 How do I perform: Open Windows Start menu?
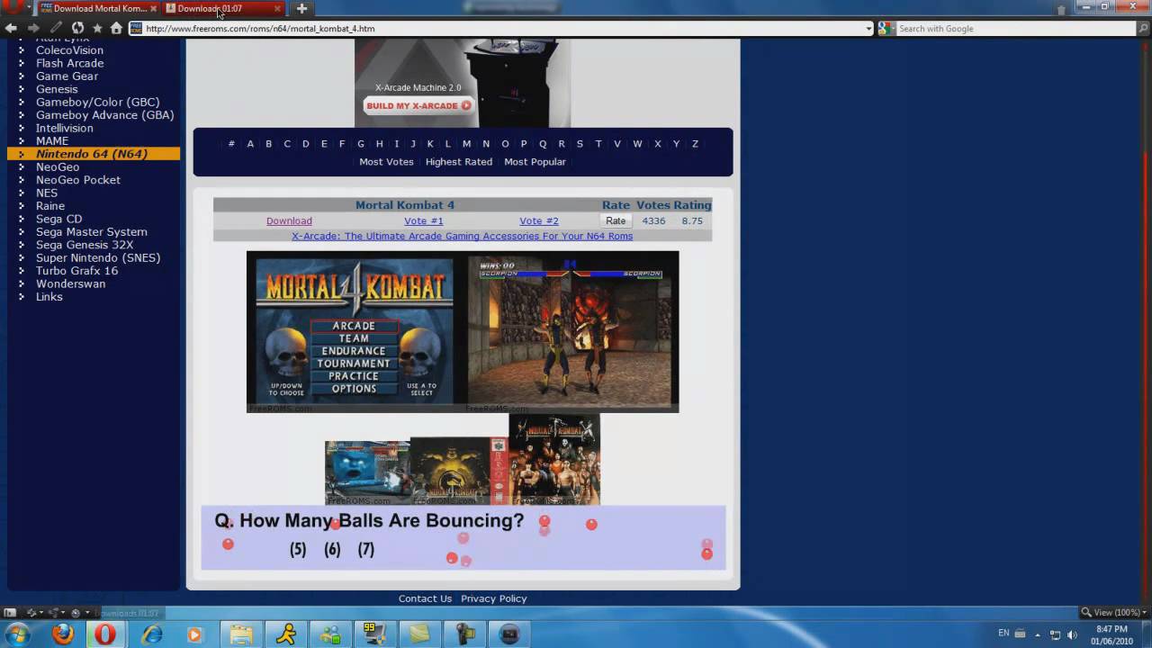(x=17, y=634)
